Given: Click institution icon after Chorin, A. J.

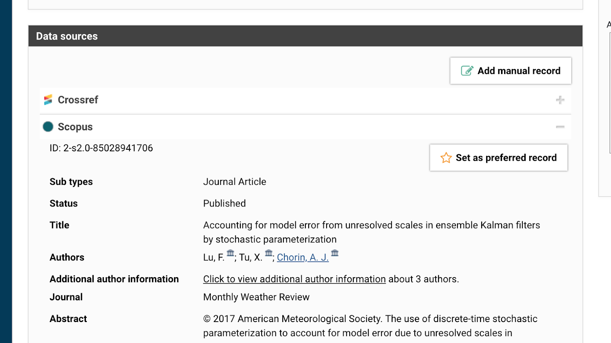Looking at the screenshot, I should (x=335, y=253).
